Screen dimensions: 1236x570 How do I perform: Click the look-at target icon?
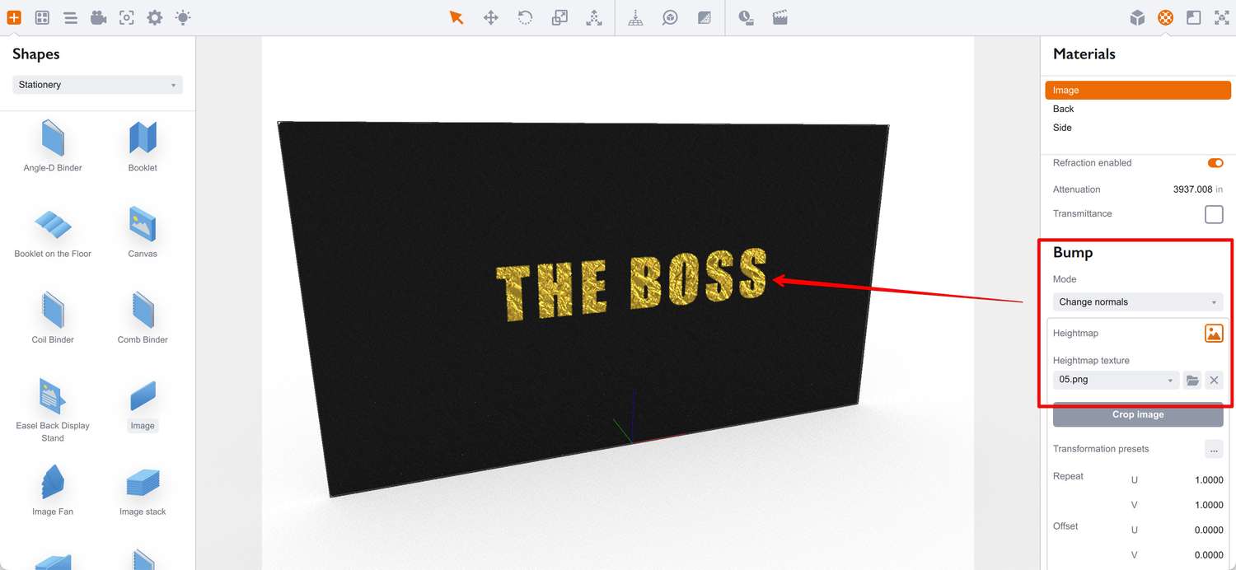(670, 17)
